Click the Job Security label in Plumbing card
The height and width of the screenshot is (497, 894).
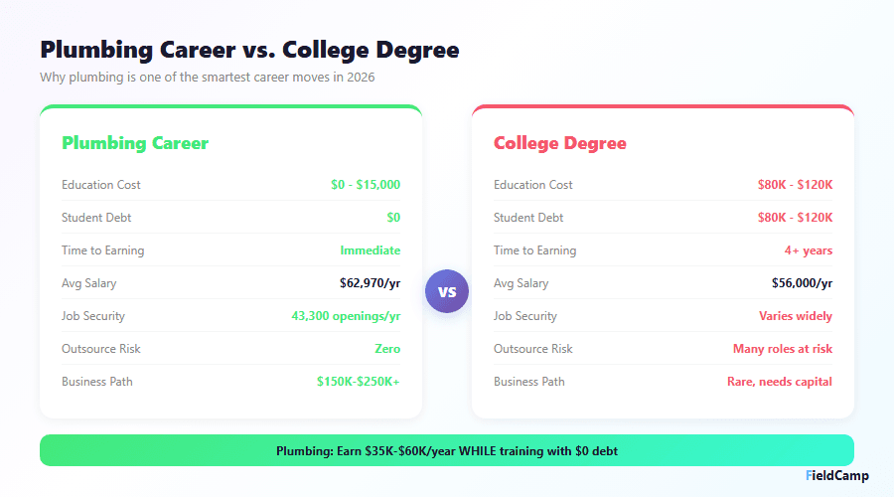93,316
